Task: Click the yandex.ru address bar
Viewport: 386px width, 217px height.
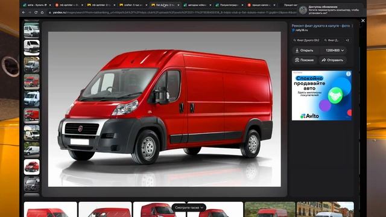Action: (171, 12)
